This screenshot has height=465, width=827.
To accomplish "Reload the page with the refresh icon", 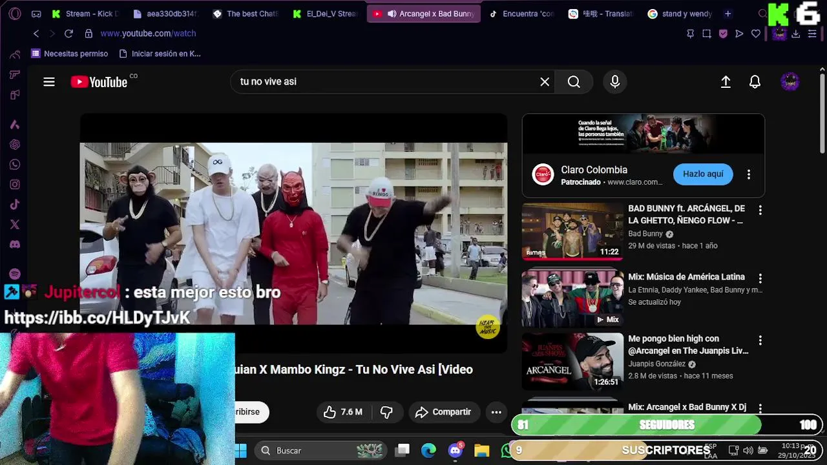I will [68, 34].
